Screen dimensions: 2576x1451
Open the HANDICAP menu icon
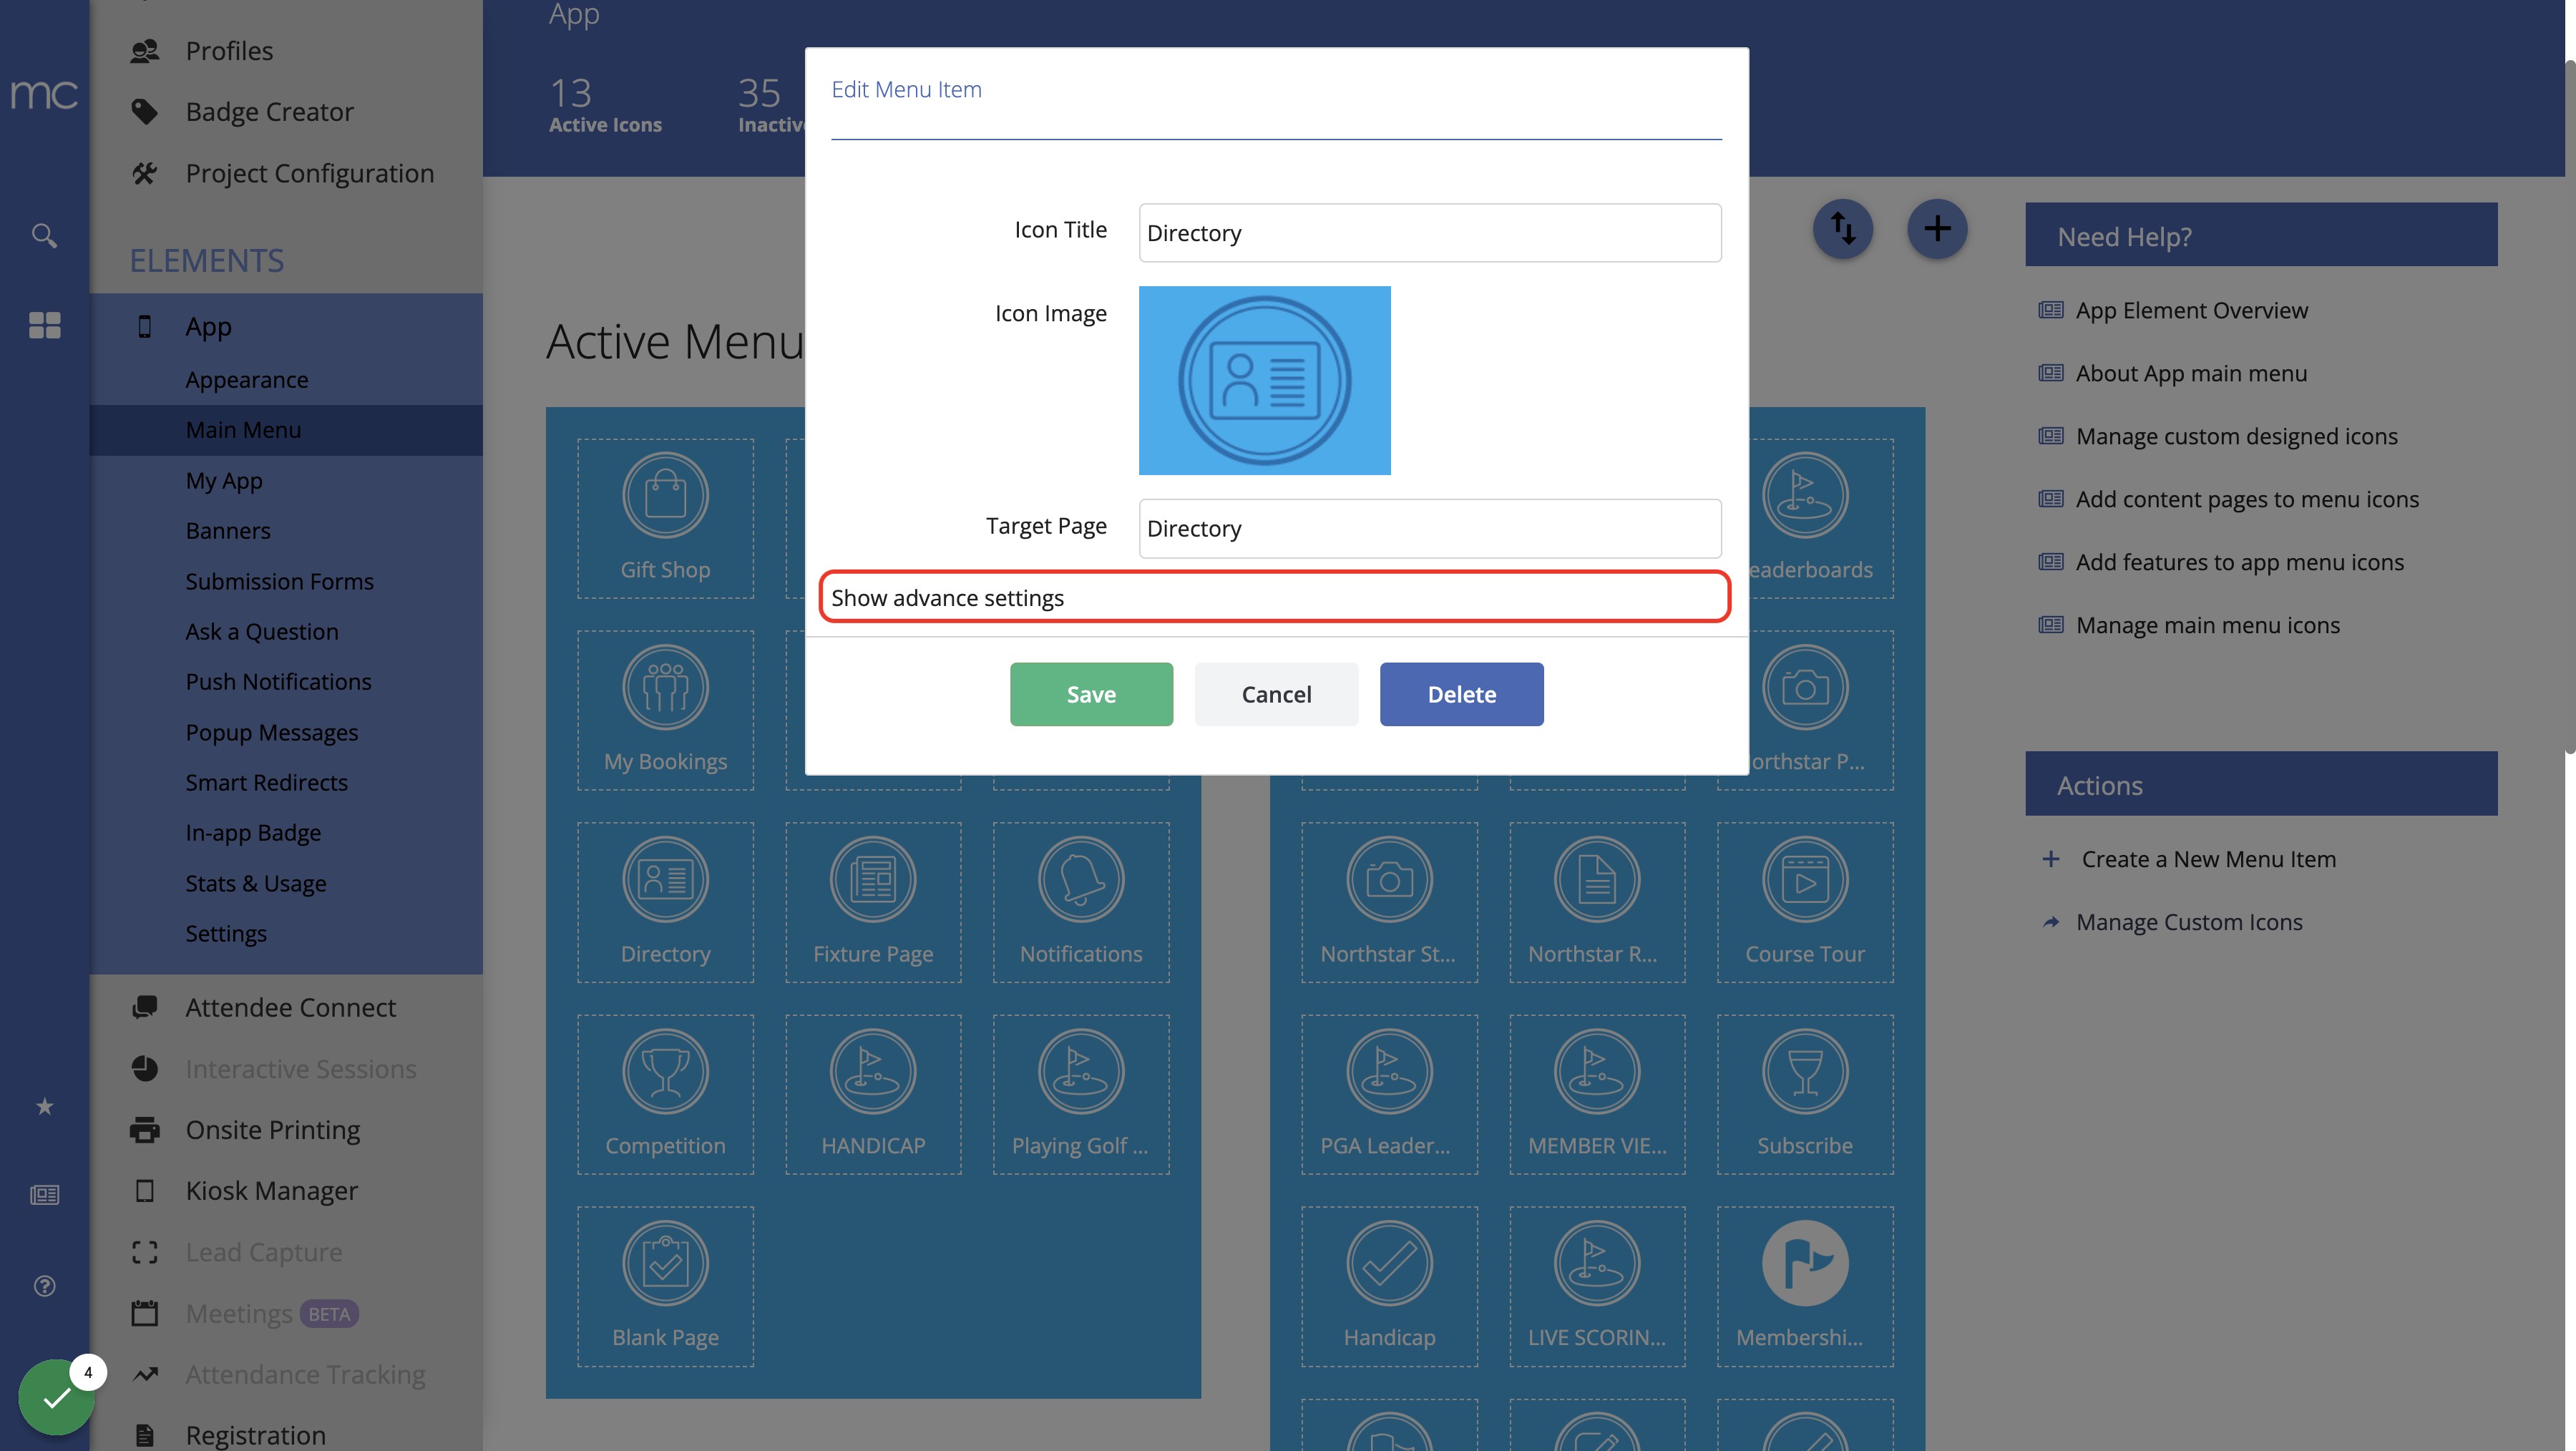pyautogui.click(x=873, y=1094)
